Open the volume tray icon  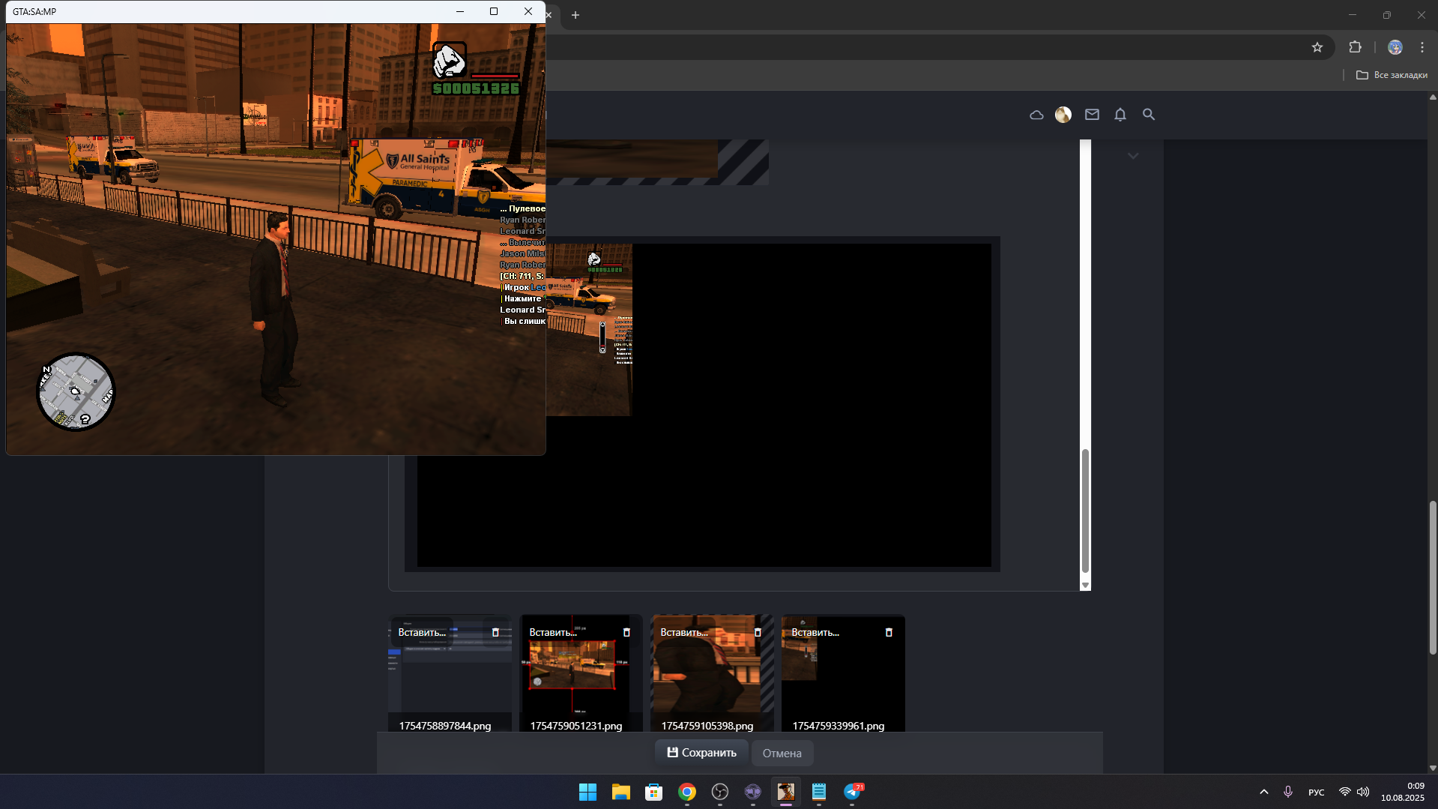[x=1363, y=792]
